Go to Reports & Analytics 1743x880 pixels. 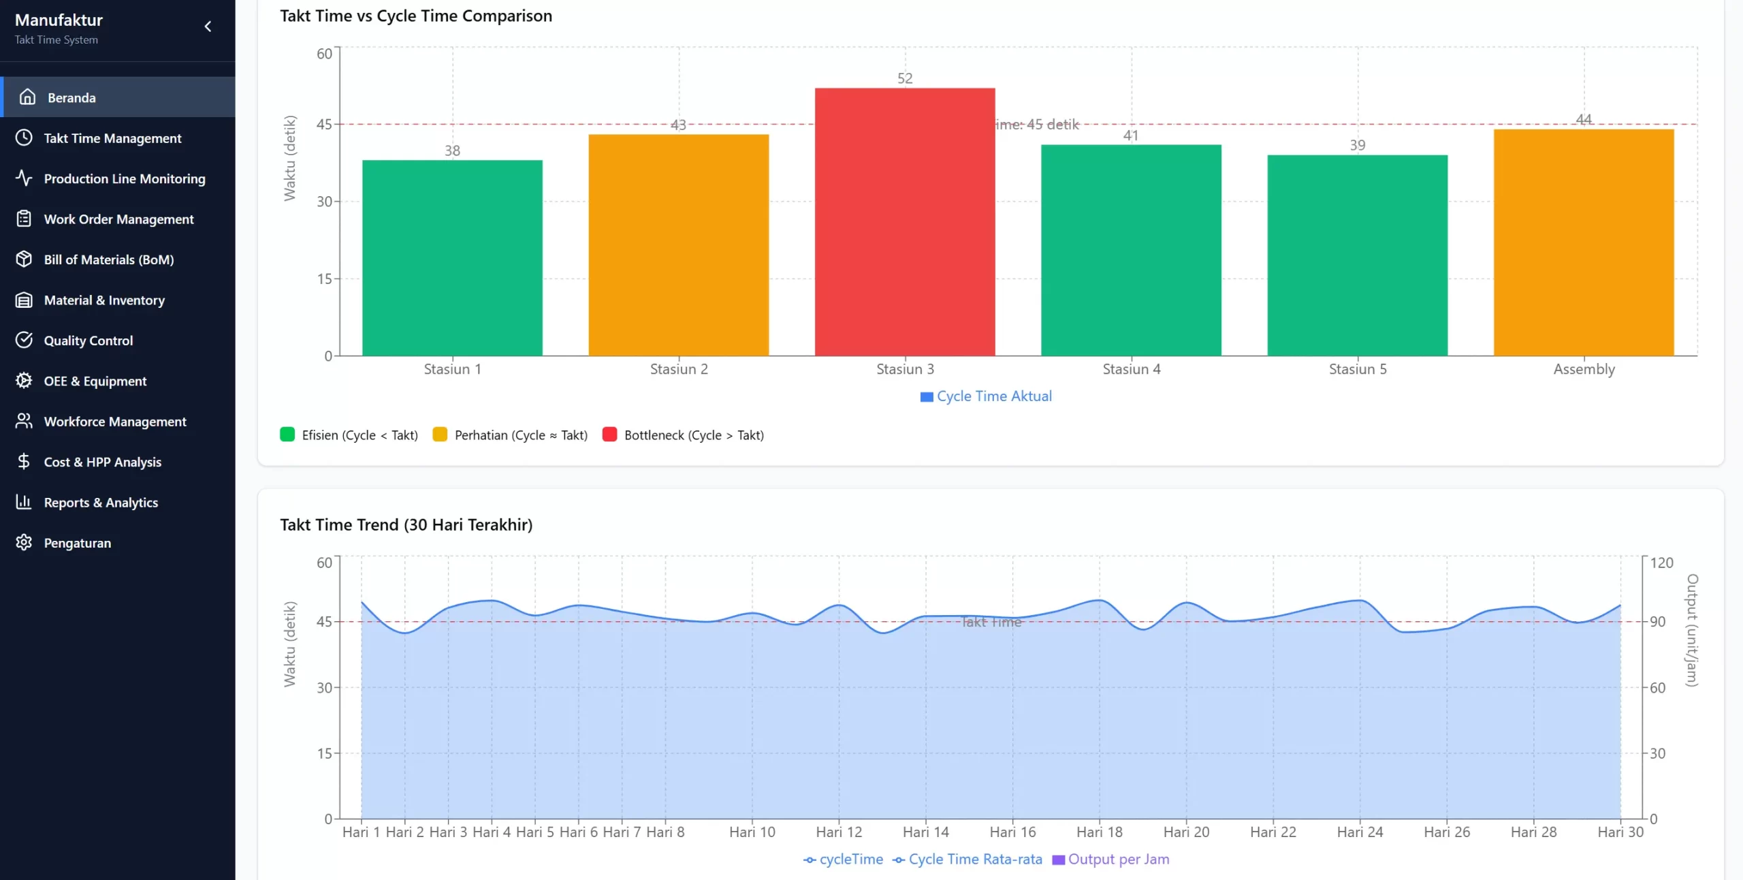pyautogui.click(x=101, y=503)
